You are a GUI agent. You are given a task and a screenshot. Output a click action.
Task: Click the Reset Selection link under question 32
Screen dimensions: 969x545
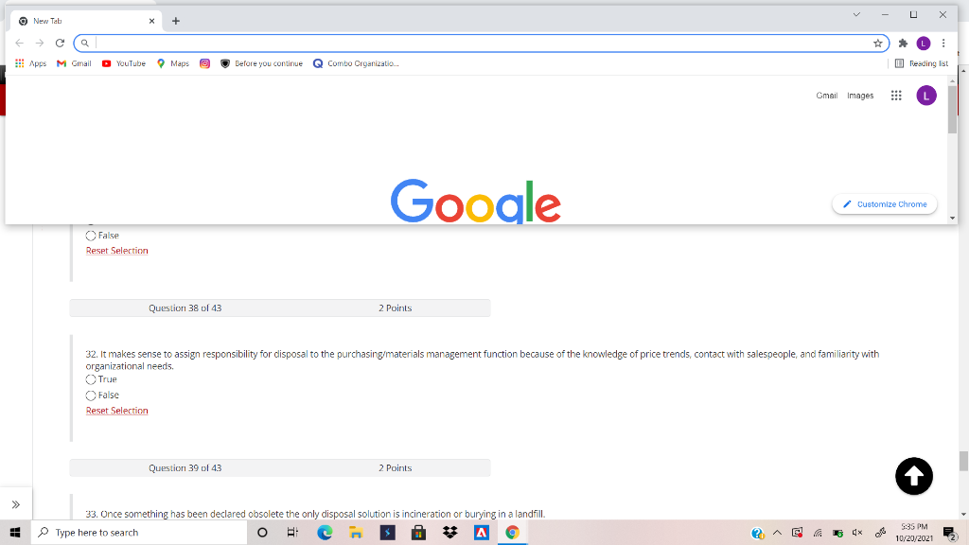116,410
